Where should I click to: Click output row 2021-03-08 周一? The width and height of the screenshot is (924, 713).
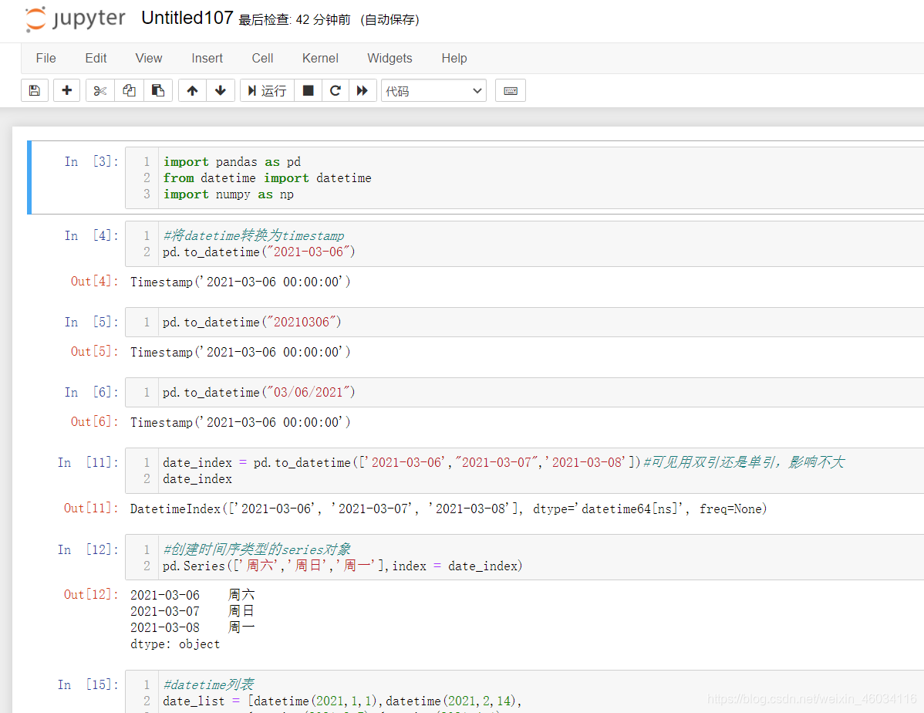[x=192, y=627]
